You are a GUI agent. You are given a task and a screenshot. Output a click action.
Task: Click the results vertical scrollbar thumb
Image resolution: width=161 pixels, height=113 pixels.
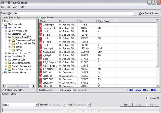click(x=157, y=45)
